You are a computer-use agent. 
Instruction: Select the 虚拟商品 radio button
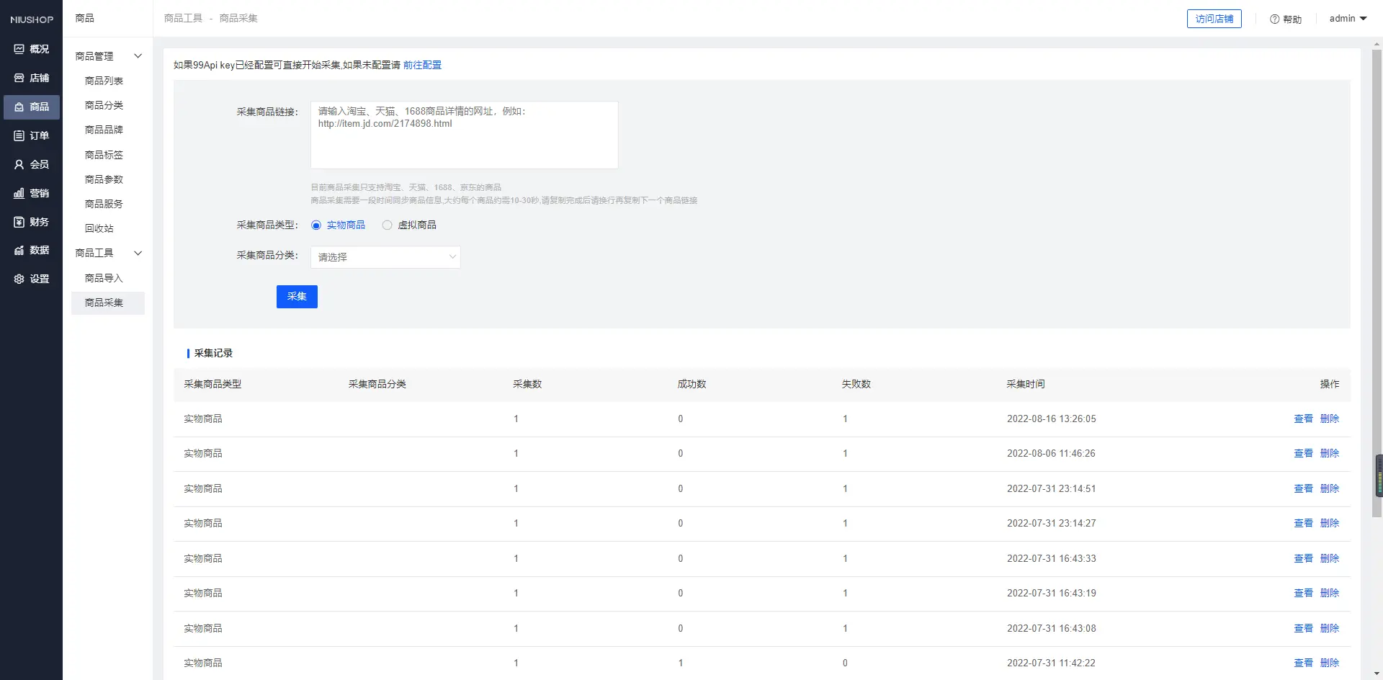388,225
